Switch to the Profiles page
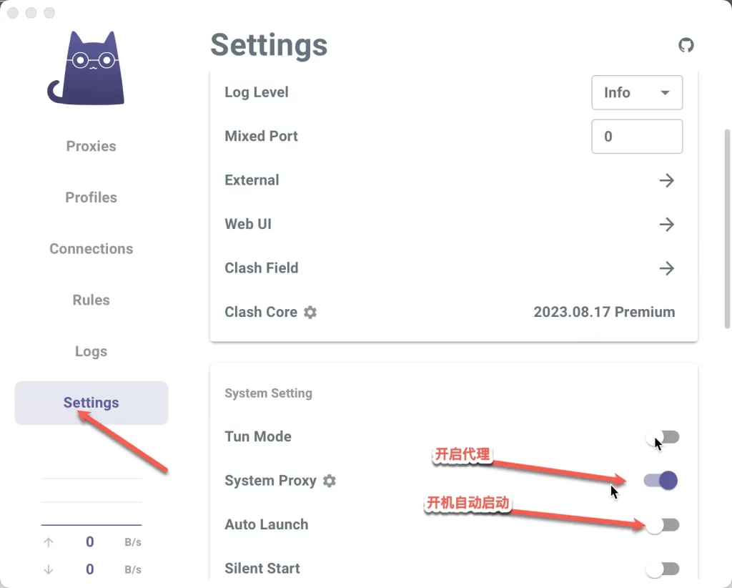 [x=91, y=197]
